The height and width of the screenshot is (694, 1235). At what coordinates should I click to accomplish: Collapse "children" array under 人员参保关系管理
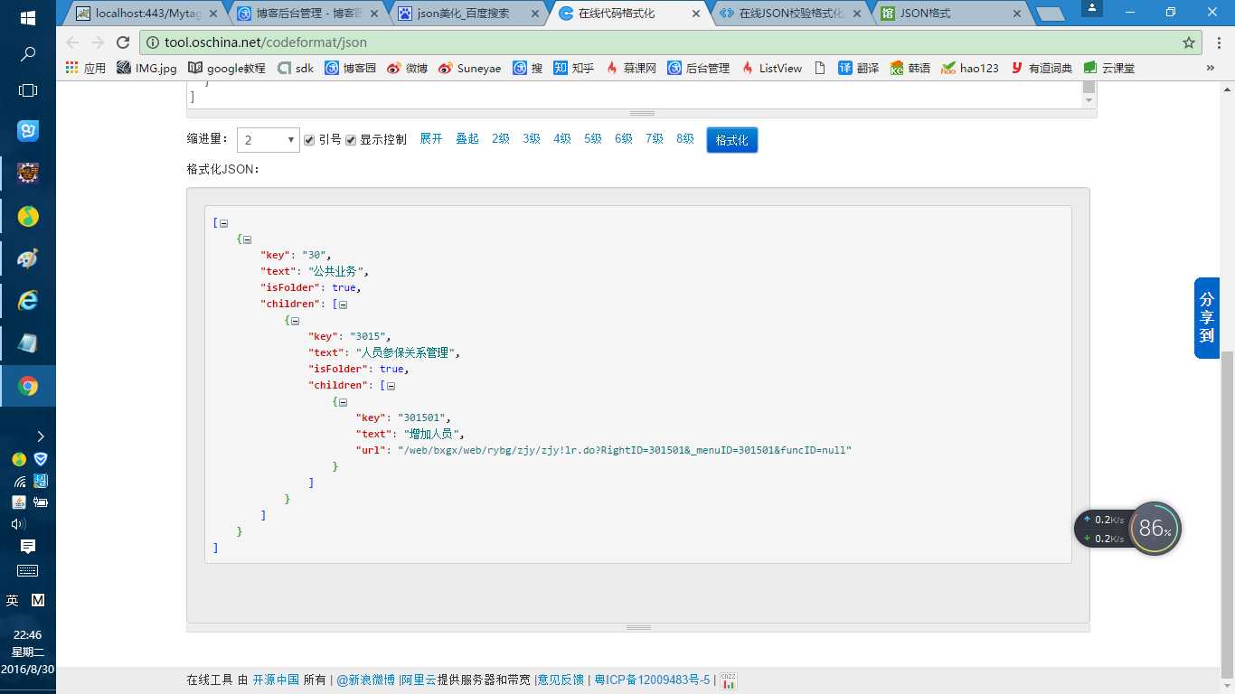(391, 386)
